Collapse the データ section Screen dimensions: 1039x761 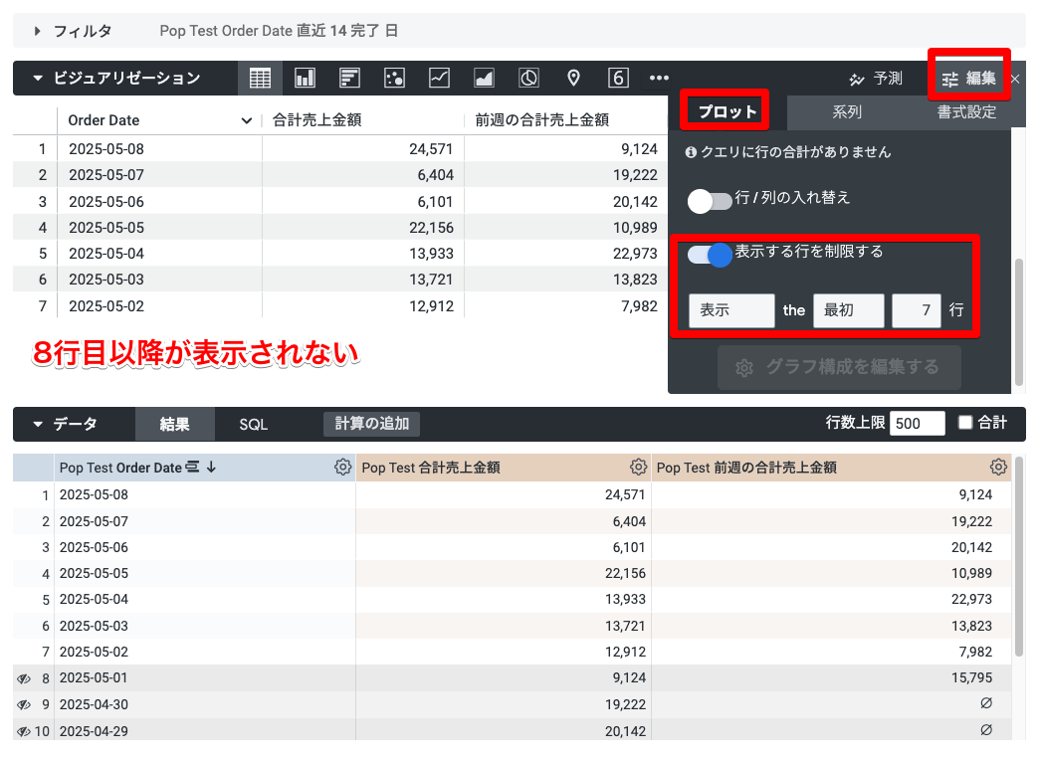(x=38, y=424)
